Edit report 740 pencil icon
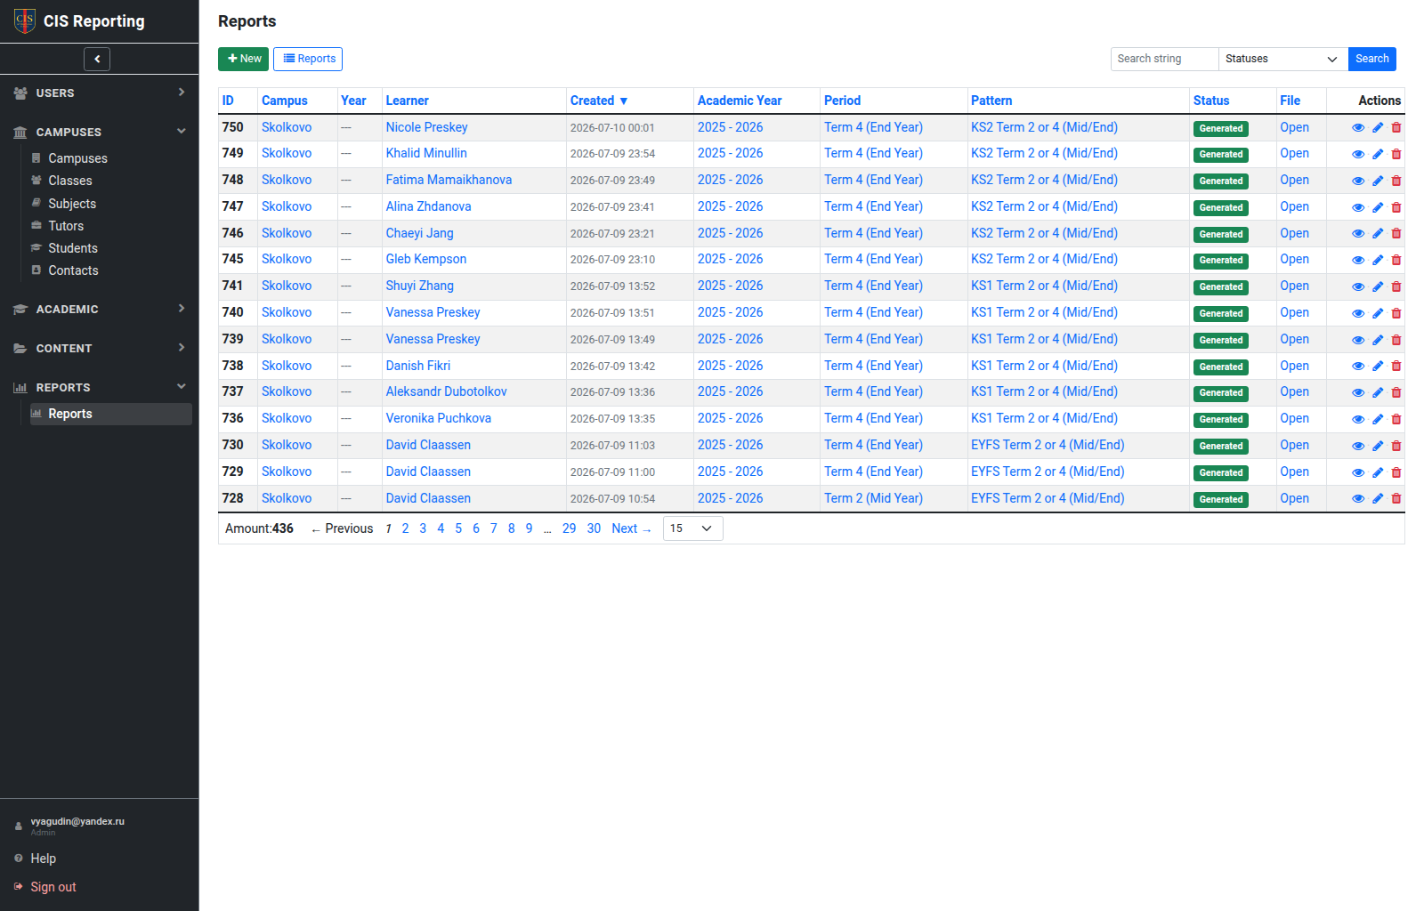 [1378, 313]
